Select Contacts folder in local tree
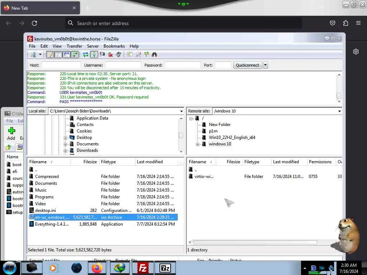This screenshot has width=367, height=275. click(85, 125)
